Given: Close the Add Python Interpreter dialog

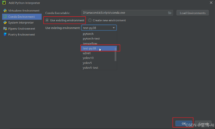Looking at the screenshot, I should click(x=211, y=3).
